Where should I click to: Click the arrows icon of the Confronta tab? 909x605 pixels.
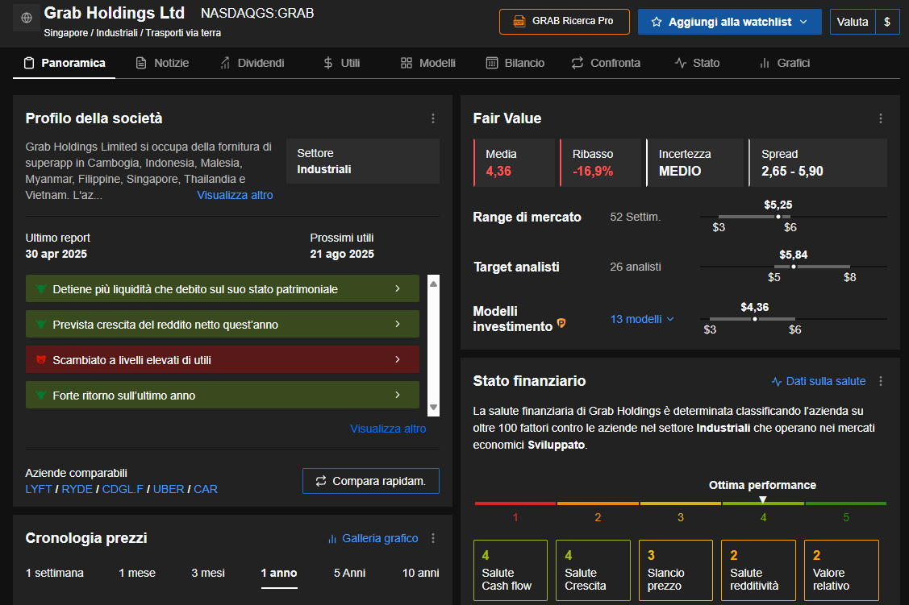pyautogui.click(x=578, y=63)
